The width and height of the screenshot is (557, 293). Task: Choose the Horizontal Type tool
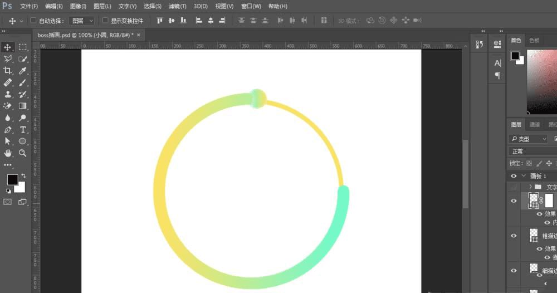point(22,130)
